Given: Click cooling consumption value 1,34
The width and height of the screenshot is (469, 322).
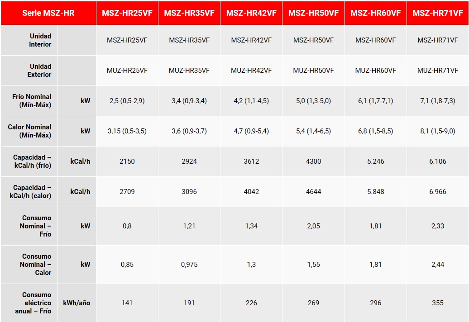Looking at the screenshot, I should 251,226.
